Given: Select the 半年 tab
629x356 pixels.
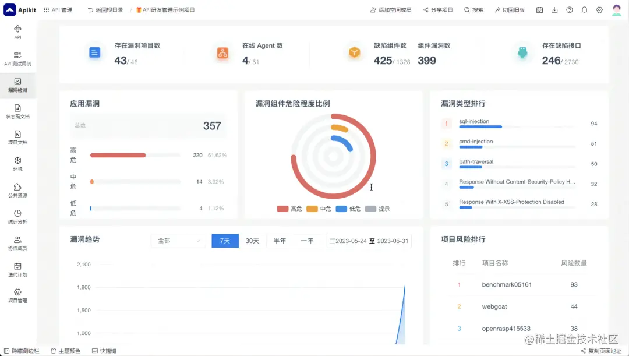Looking at the screenshot, I should (x=280, y=241).
